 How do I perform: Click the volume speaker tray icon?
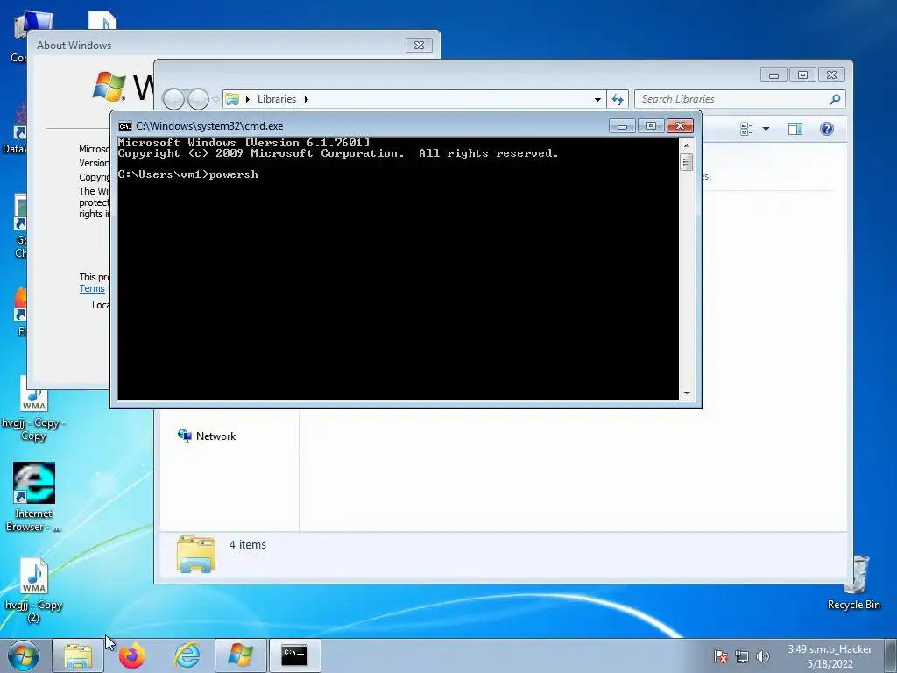[x=762, y=656]
